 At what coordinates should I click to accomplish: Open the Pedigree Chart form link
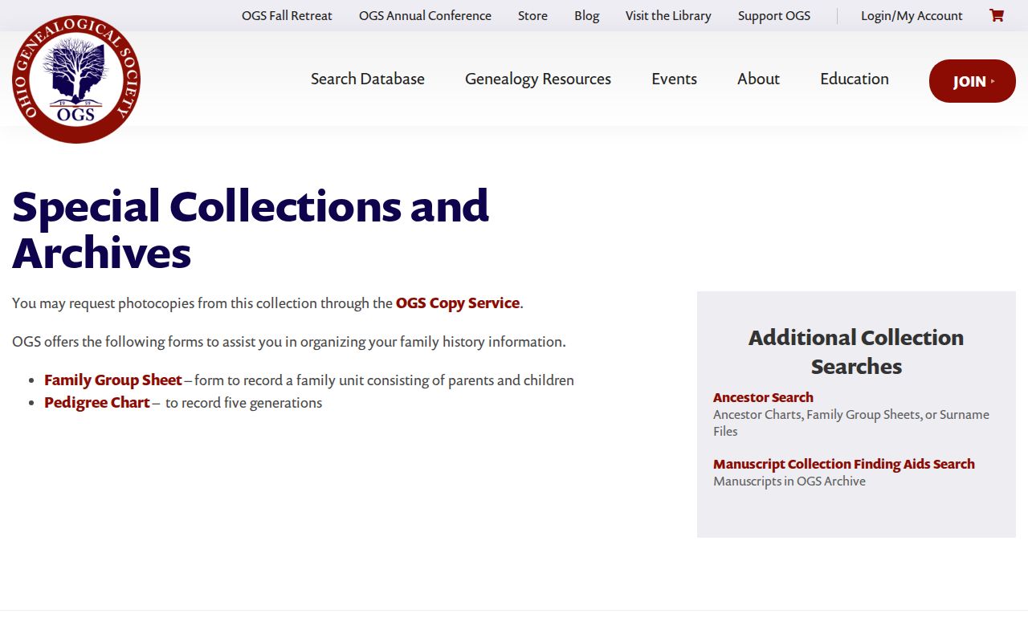pos(97,403)
